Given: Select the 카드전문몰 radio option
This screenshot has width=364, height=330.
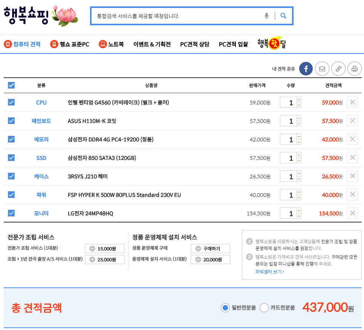Looking at the screenshot, I should point(264,308).
